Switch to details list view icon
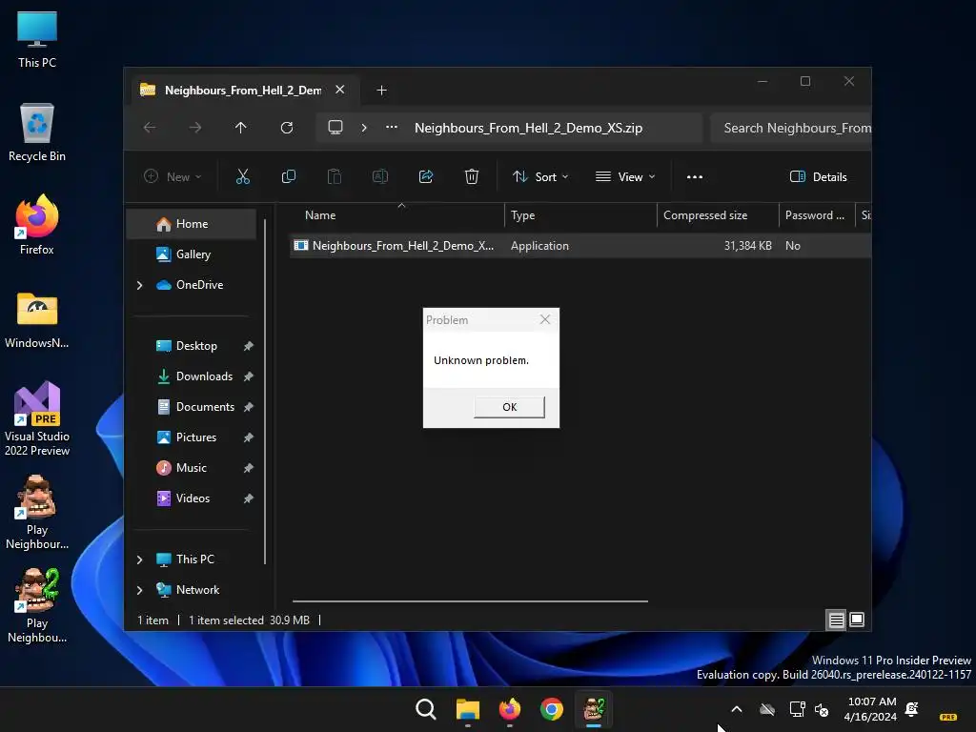976x732 pixels. pos(836,620)
